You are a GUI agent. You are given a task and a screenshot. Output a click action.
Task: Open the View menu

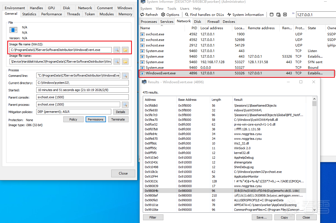coord(160,8)
